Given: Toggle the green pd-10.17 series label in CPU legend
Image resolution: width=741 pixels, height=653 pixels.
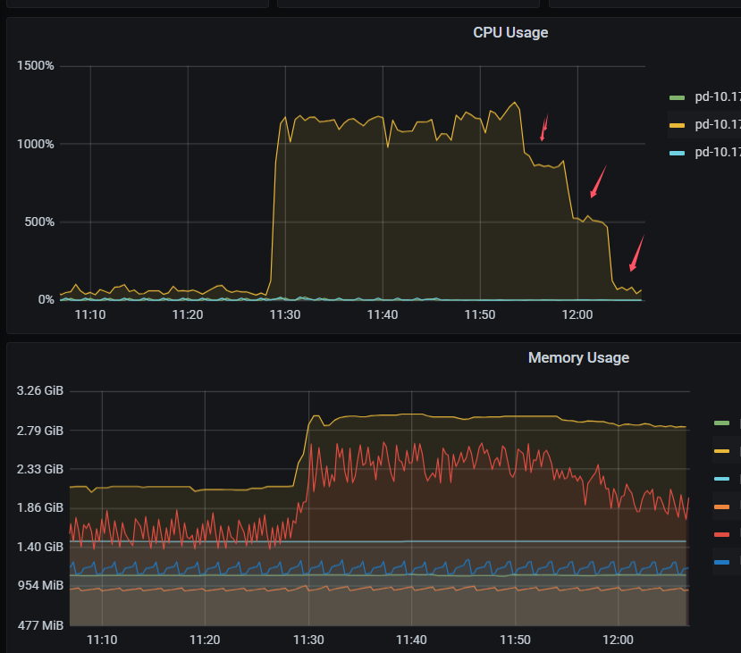Looking at the screenshot, I should 718,96.
